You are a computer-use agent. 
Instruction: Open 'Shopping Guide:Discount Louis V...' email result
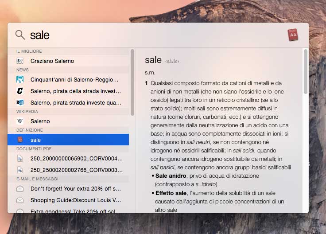coord(76,200)
